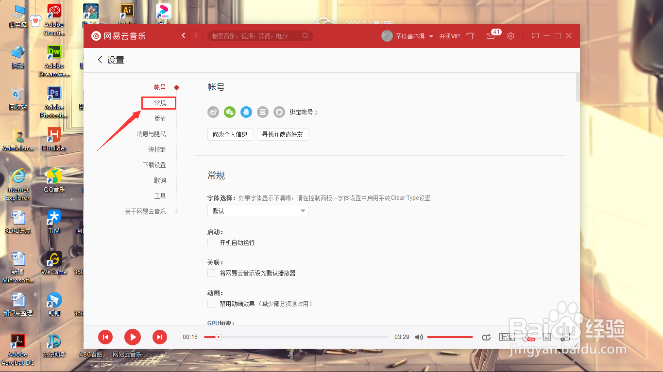Viewport: 663px width, 372px height.
Task: Go forward with the header forward arrow
Action: click(196, 36)
